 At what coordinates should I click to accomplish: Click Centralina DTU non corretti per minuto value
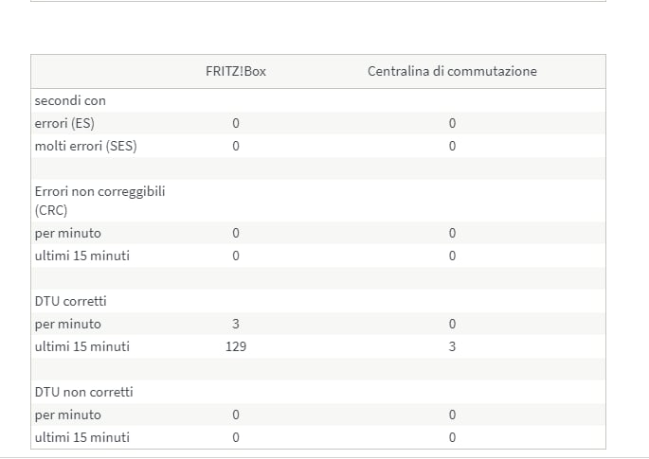point(452,415)
